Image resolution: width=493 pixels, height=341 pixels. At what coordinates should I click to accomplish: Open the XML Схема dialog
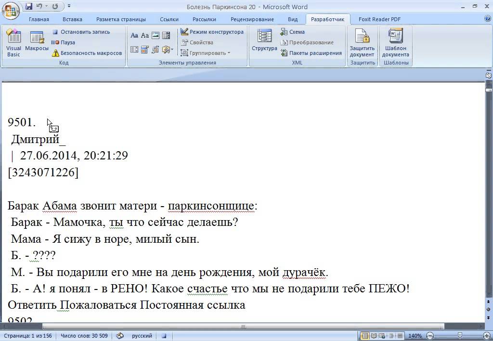coord(292,32)
